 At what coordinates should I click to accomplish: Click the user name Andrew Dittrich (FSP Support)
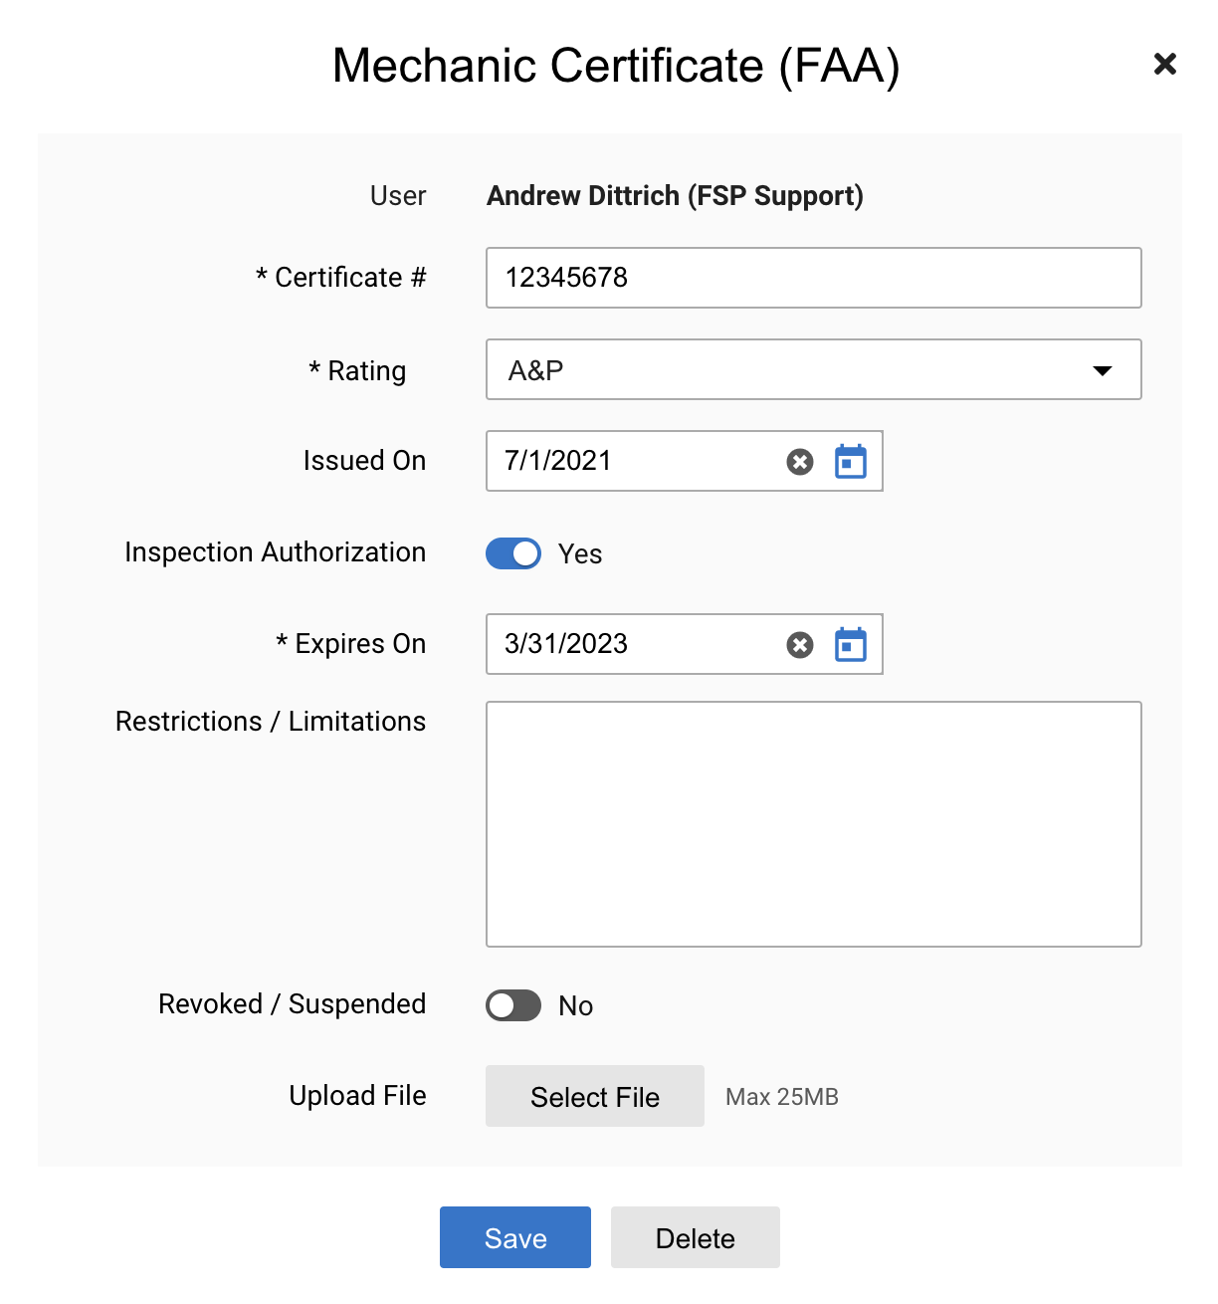coord(675,195)
